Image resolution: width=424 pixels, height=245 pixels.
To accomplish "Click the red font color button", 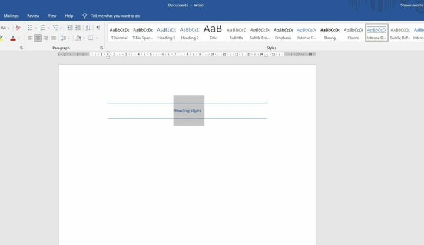I will point(13,38).
